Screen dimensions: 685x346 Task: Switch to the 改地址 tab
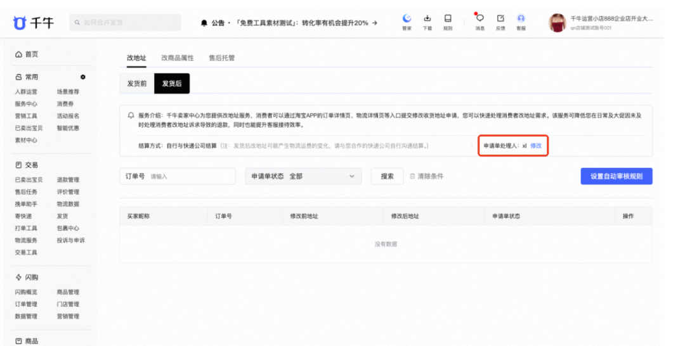136,58
